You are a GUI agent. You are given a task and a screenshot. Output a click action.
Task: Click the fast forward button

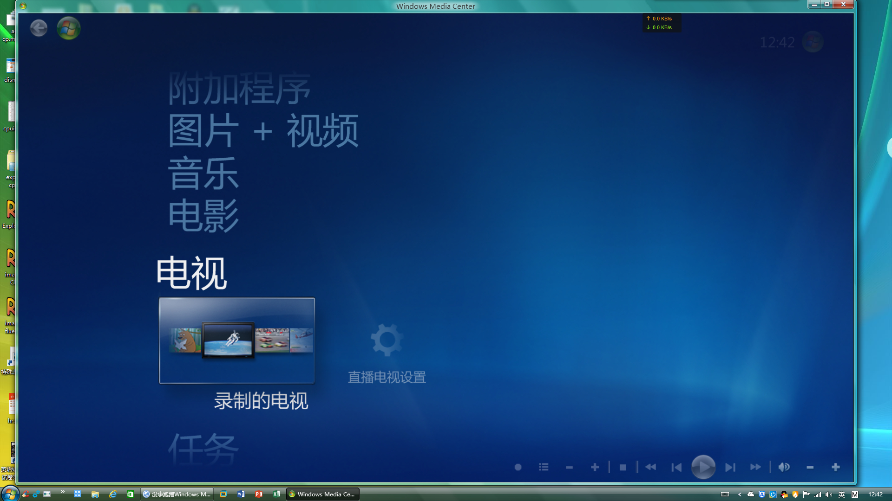[x=756, y=467]
